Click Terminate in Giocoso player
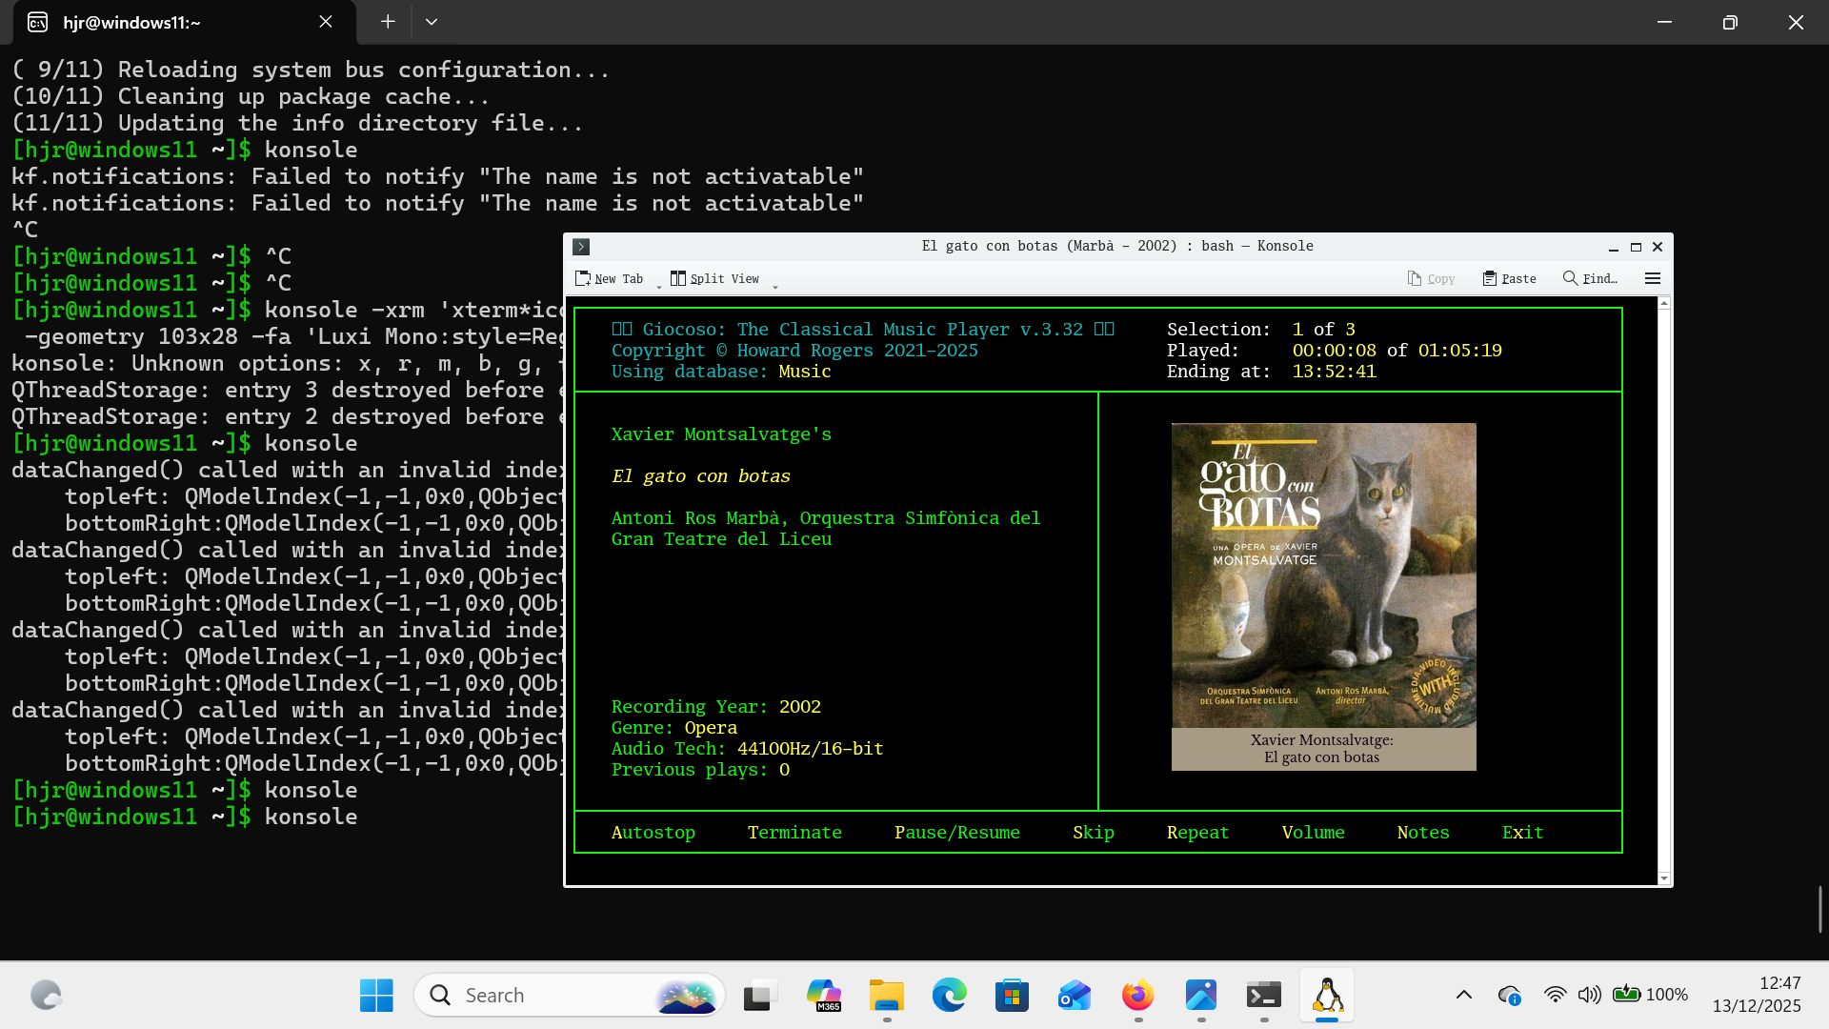Viewport: 1829px width, 1029px height. coord(795,832)
